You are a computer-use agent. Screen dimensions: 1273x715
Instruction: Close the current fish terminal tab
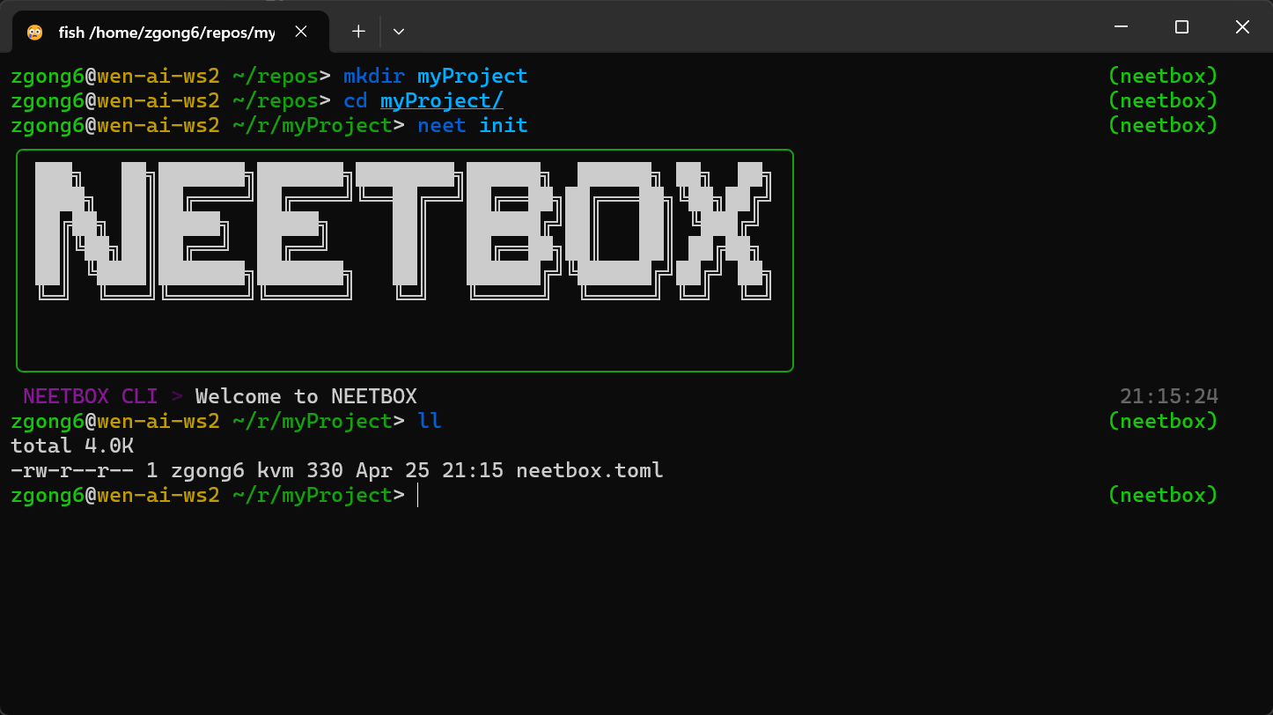[x=301, y=31]
